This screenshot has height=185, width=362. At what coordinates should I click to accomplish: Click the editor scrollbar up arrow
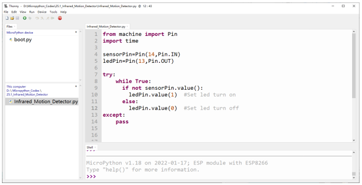click(x=354, y=32)
